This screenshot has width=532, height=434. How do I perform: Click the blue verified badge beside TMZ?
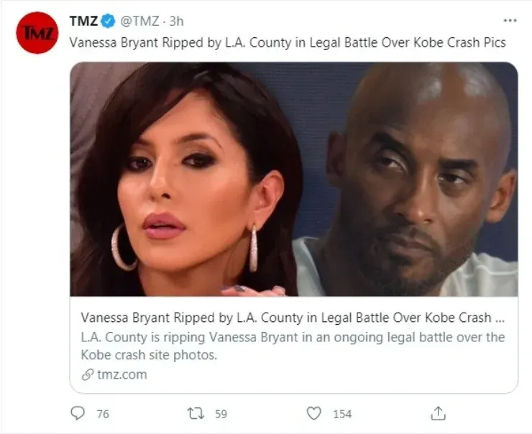109,22
